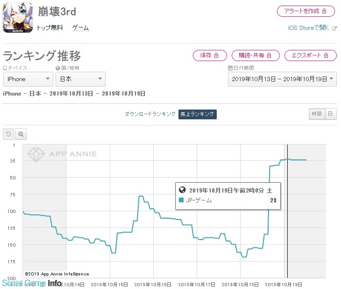Image resolution: width=341 pixels, height=289 pixels.
Task: Click the calendar icon next to 日付範囲
Action: point(230,68)
